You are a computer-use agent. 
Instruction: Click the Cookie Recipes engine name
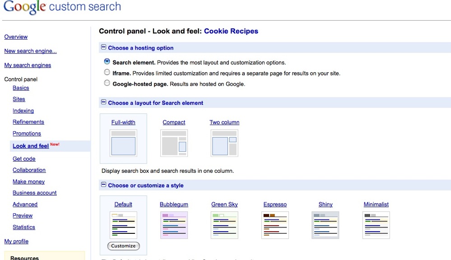231,31
